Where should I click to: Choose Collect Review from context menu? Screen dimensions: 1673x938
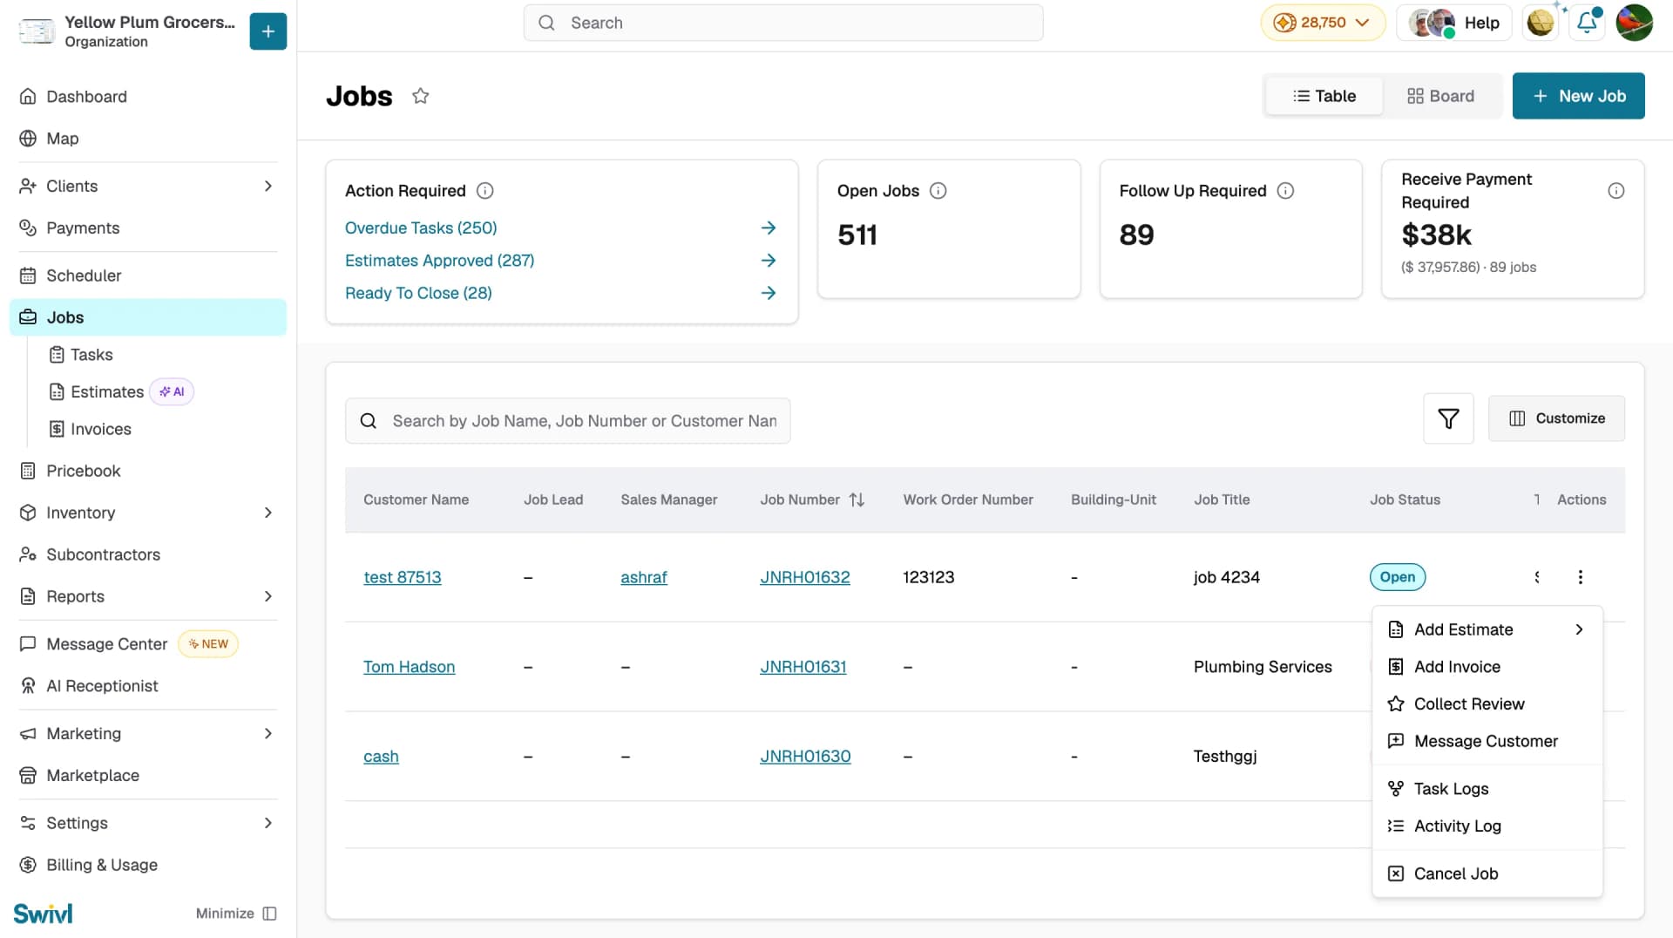(1487, 704)
